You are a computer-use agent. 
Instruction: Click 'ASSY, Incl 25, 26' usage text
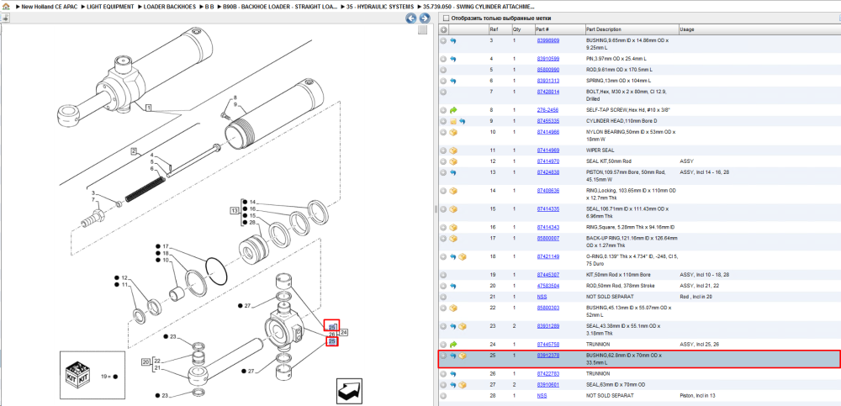tap(700, 345)
